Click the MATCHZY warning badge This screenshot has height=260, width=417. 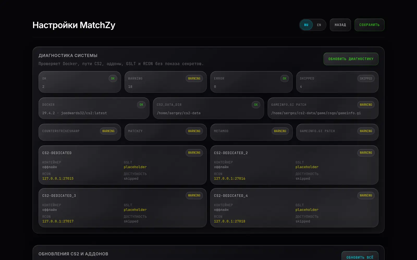coord(194,131)
